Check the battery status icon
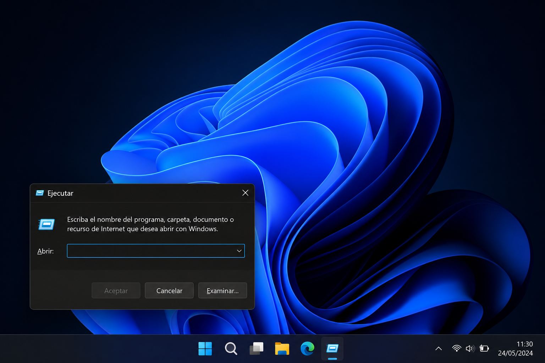The image size is (545, 363). point(484,348)
